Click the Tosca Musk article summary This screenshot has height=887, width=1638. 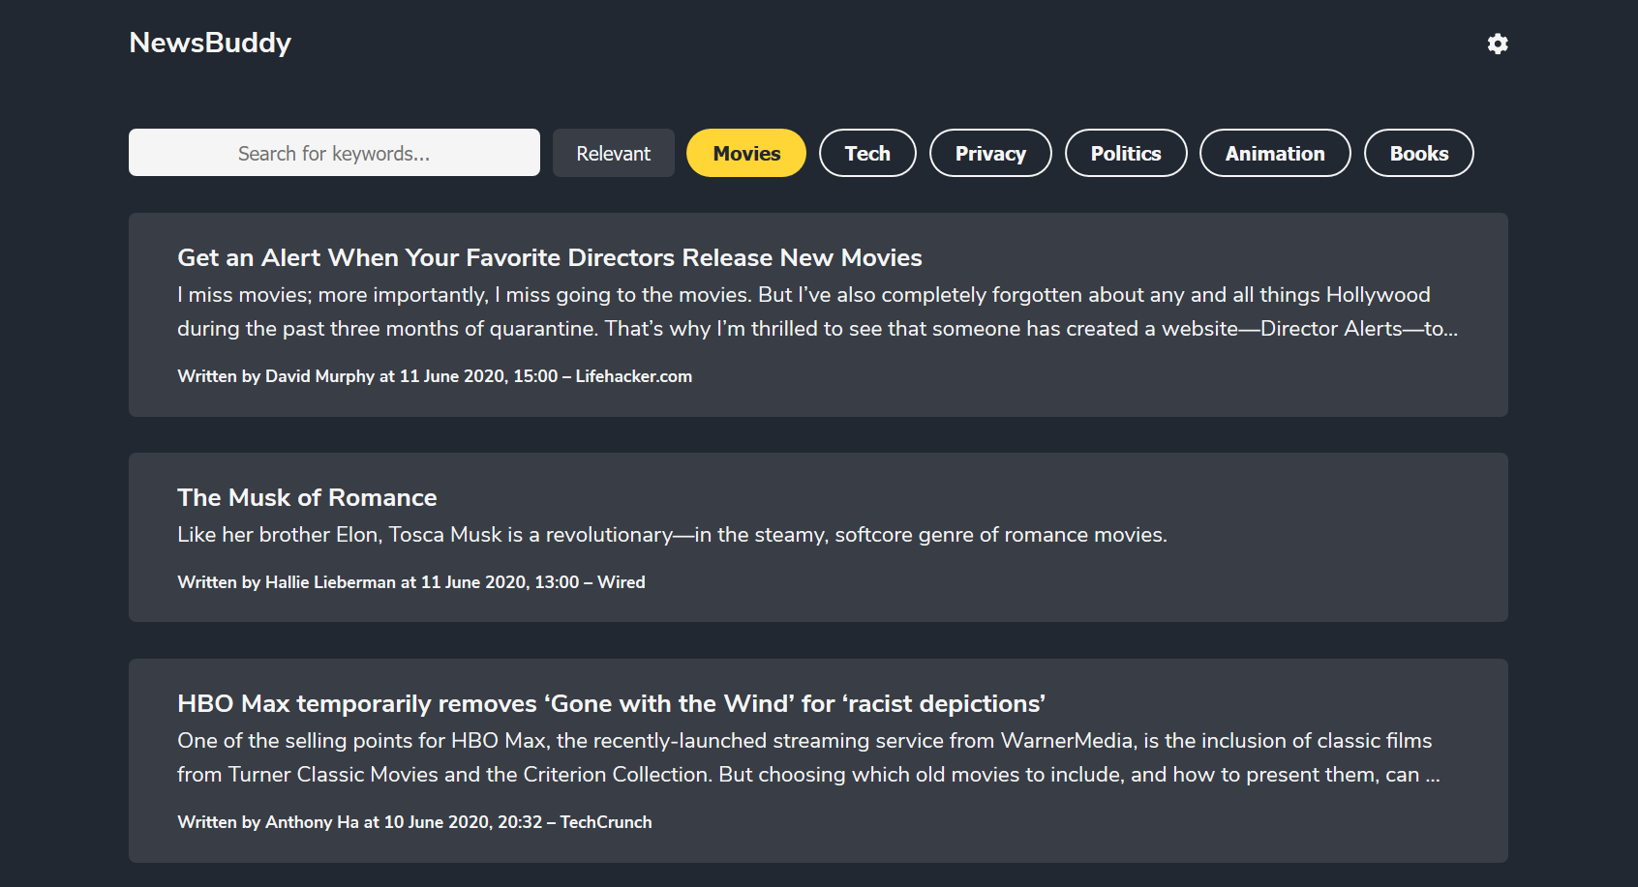672,535
